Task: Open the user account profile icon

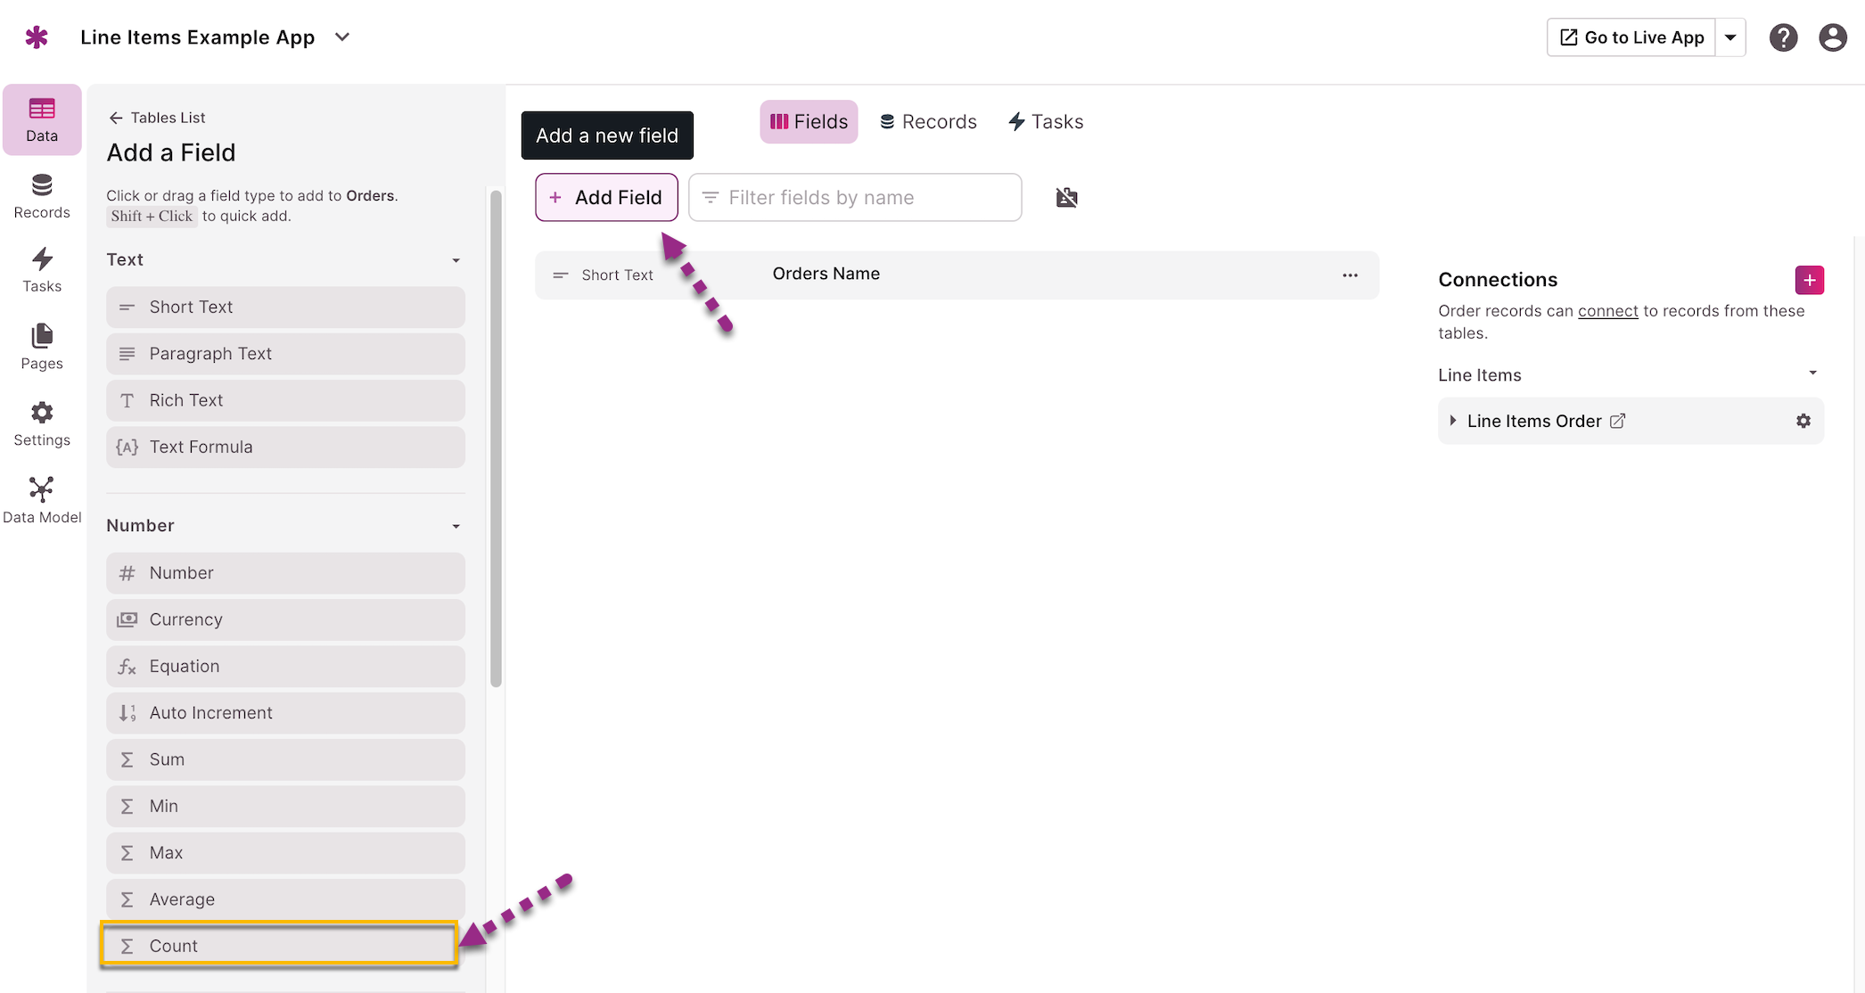Action: [x=1833, y=37]
